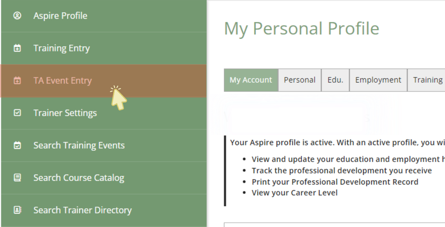Switch to the Personal tab
Screen dimensions: 445x227
click(x=299, y=80)
